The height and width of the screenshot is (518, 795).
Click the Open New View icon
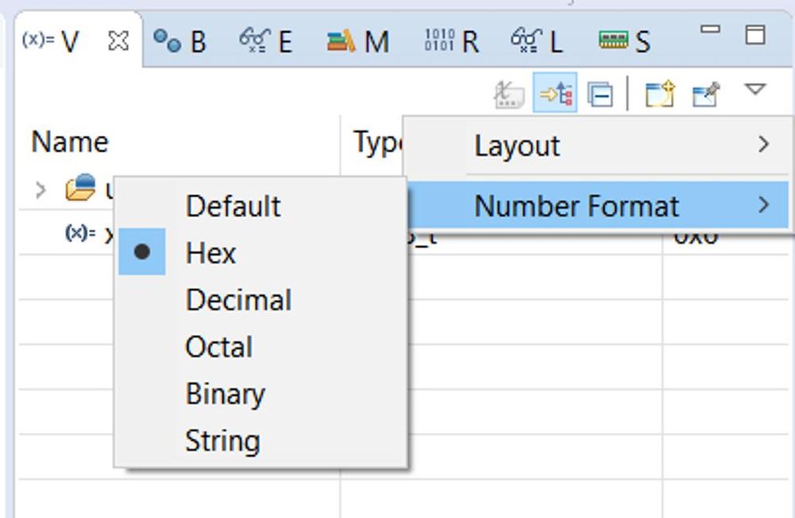coord(660,95)
